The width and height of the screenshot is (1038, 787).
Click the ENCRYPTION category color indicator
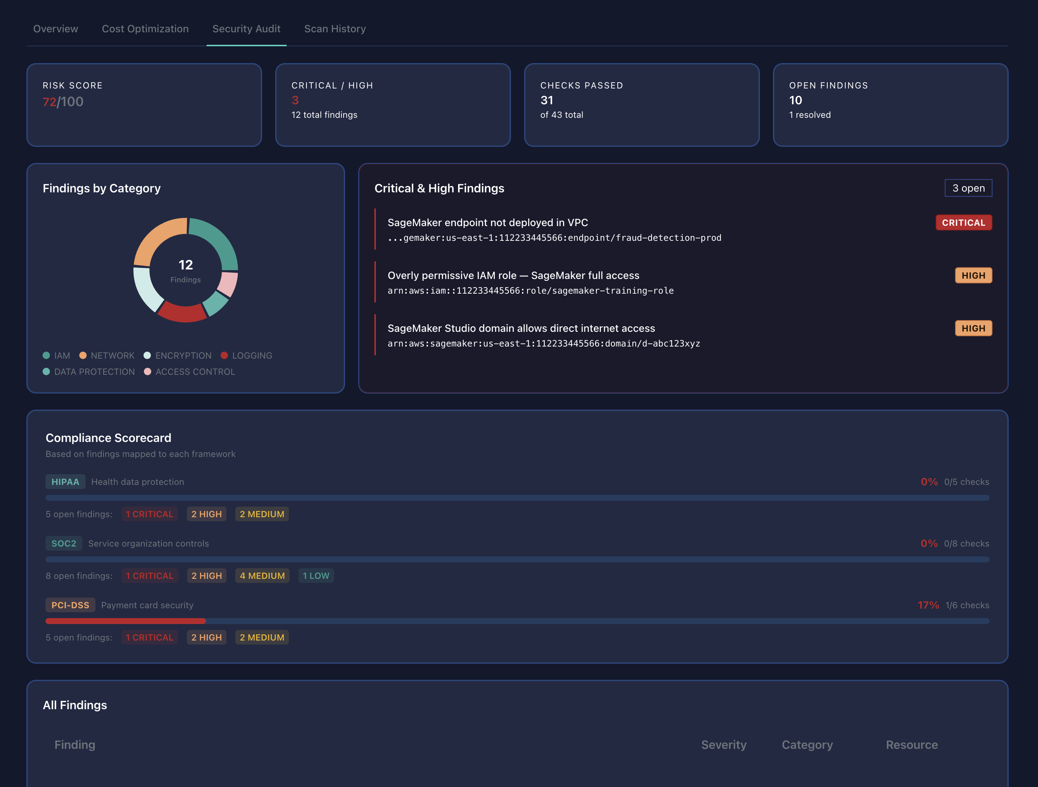coord(147,355)
